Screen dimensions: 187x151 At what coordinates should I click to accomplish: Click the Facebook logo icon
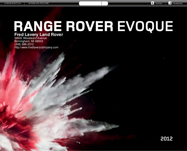[x=170, y=3]
